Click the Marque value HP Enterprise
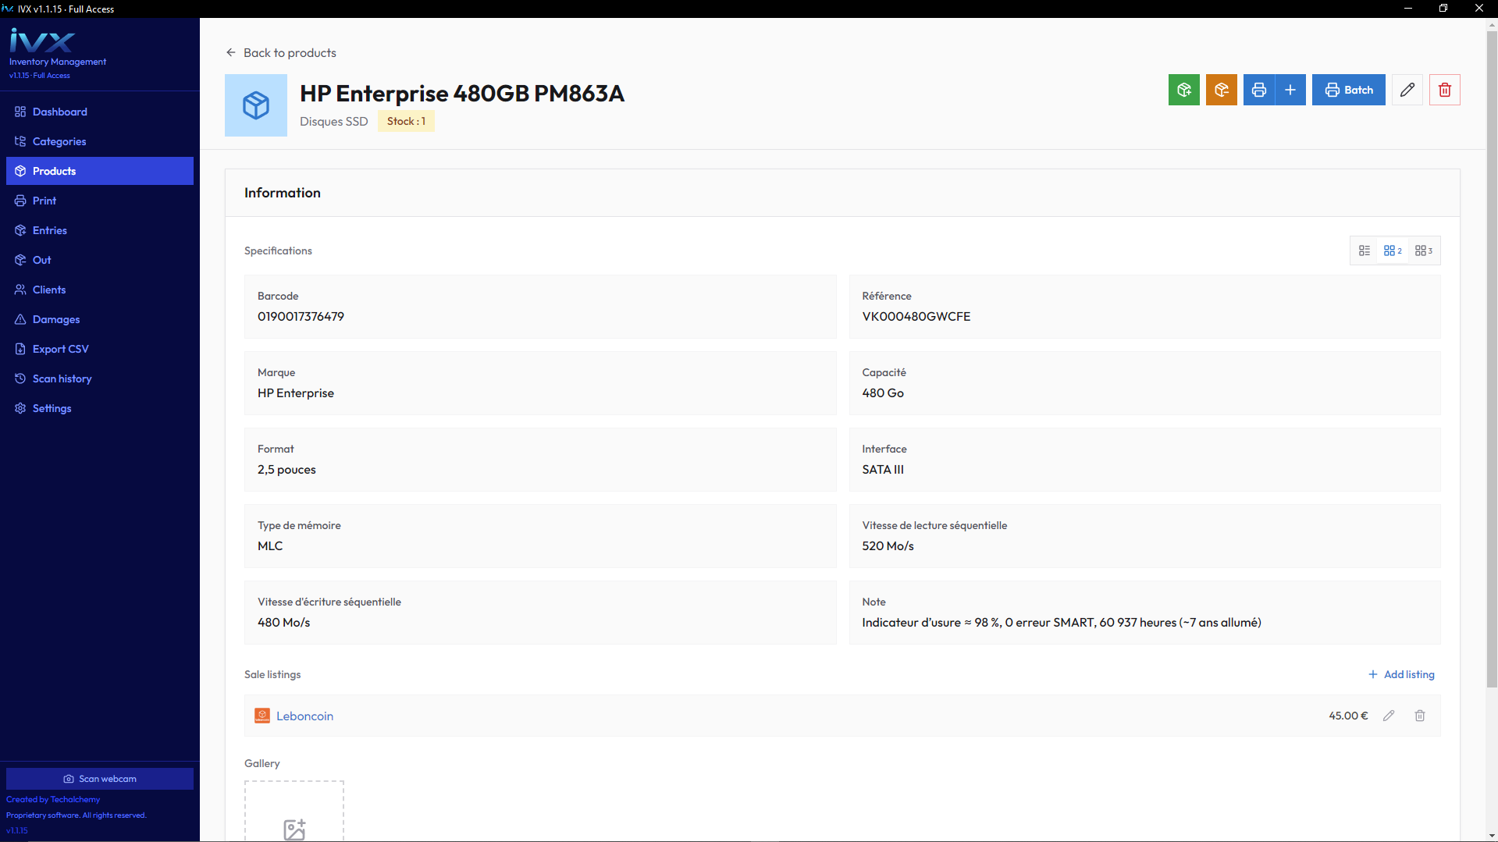The image size is (1498, 842). [296, 393]
